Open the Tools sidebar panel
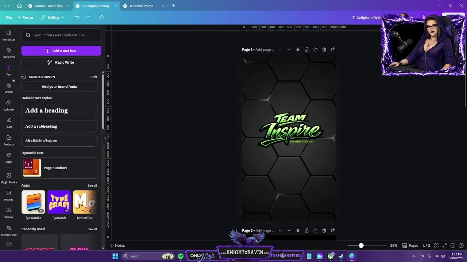Screen dimensions: 467x262 pyautogui.click(x=9, y=123)
